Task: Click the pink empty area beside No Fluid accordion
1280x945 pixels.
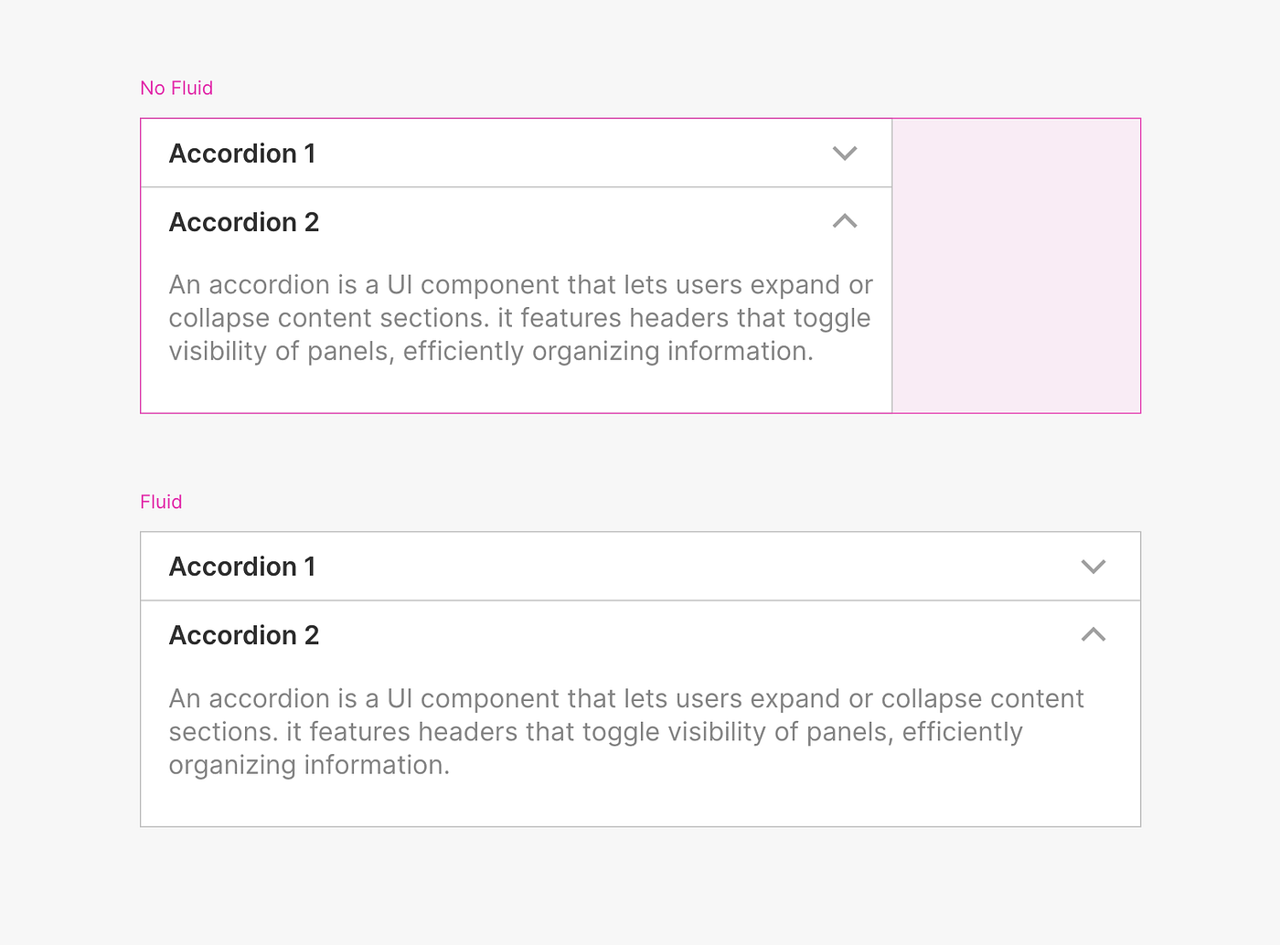Action: point(1017,266)
